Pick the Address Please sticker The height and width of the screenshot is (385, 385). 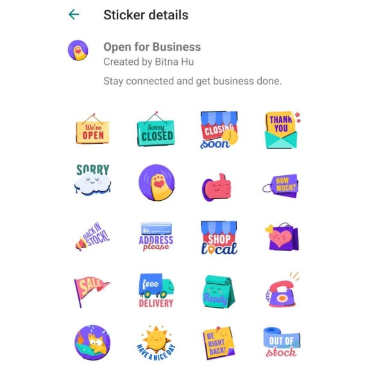coord(156,237)
